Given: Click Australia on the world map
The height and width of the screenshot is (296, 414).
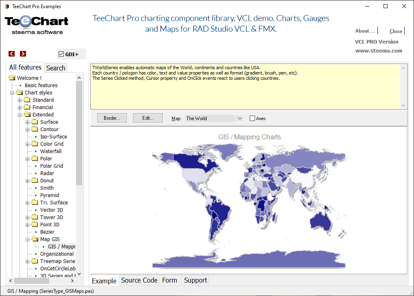Looking at the screenshot, I should (321, 222).
